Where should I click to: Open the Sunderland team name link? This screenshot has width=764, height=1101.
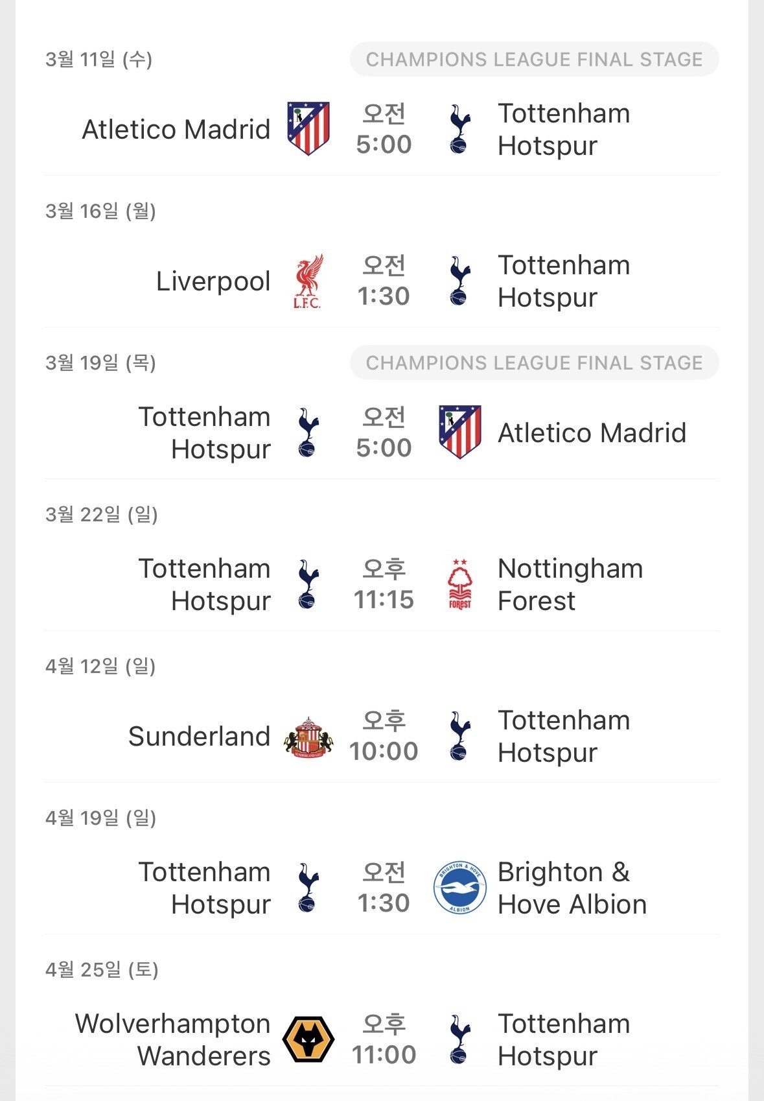(x=199, y=736)
